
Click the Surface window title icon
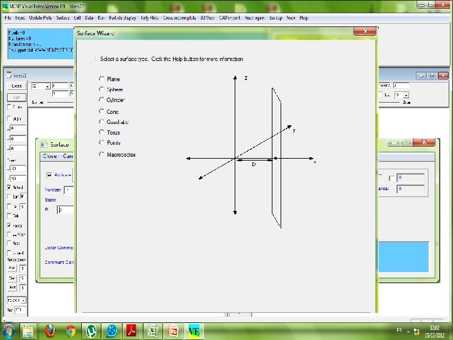pyautogui.click(x=44, y=145)
